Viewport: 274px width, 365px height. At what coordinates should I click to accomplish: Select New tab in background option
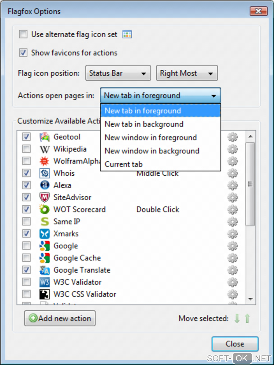tap(144, 124)
